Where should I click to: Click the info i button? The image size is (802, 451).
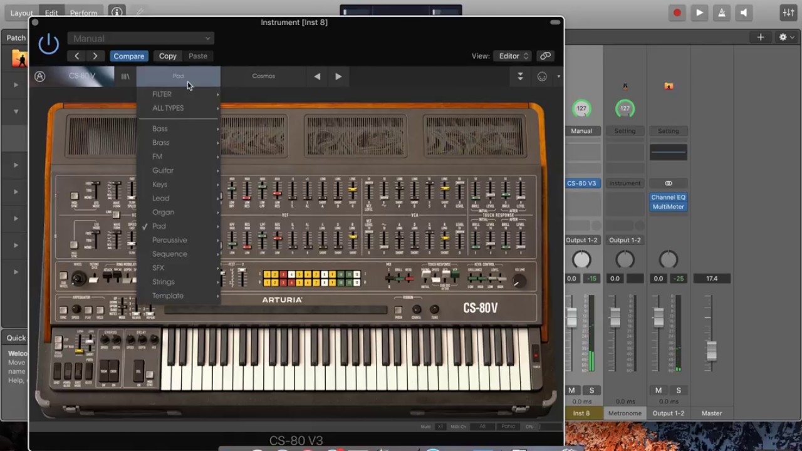(117, 12)
